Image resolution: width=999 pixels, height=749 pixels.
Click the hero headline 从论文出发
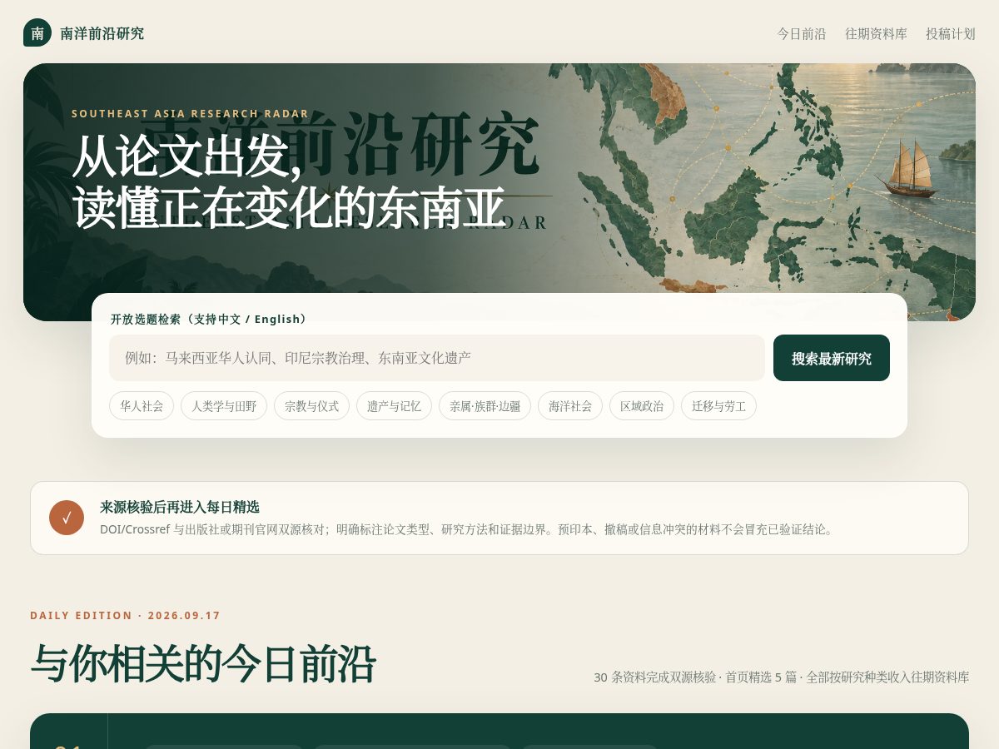point(187,156)
